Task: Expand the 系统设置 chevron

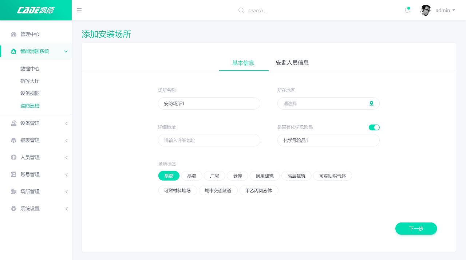Action: pyautogui.click(x=67, y=209)
